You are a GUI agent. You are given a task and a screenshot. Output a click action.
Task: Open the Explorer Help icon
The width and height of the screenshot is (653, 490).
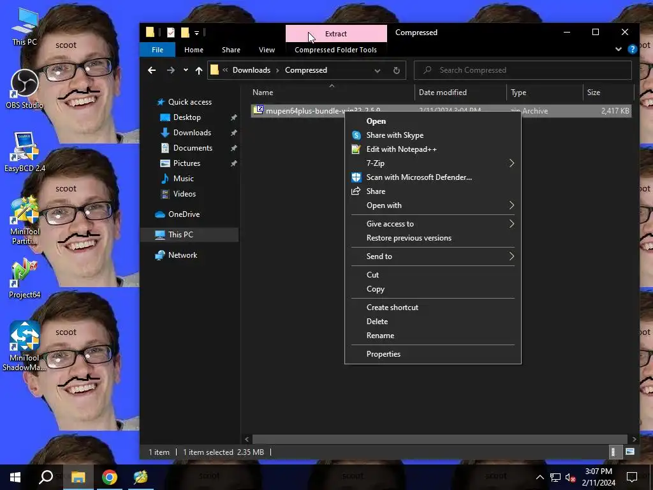[632, 50]
